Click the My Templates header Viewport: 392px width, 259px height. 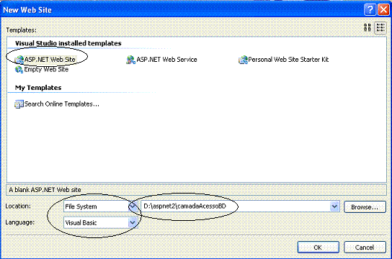[x=38, y=88]
